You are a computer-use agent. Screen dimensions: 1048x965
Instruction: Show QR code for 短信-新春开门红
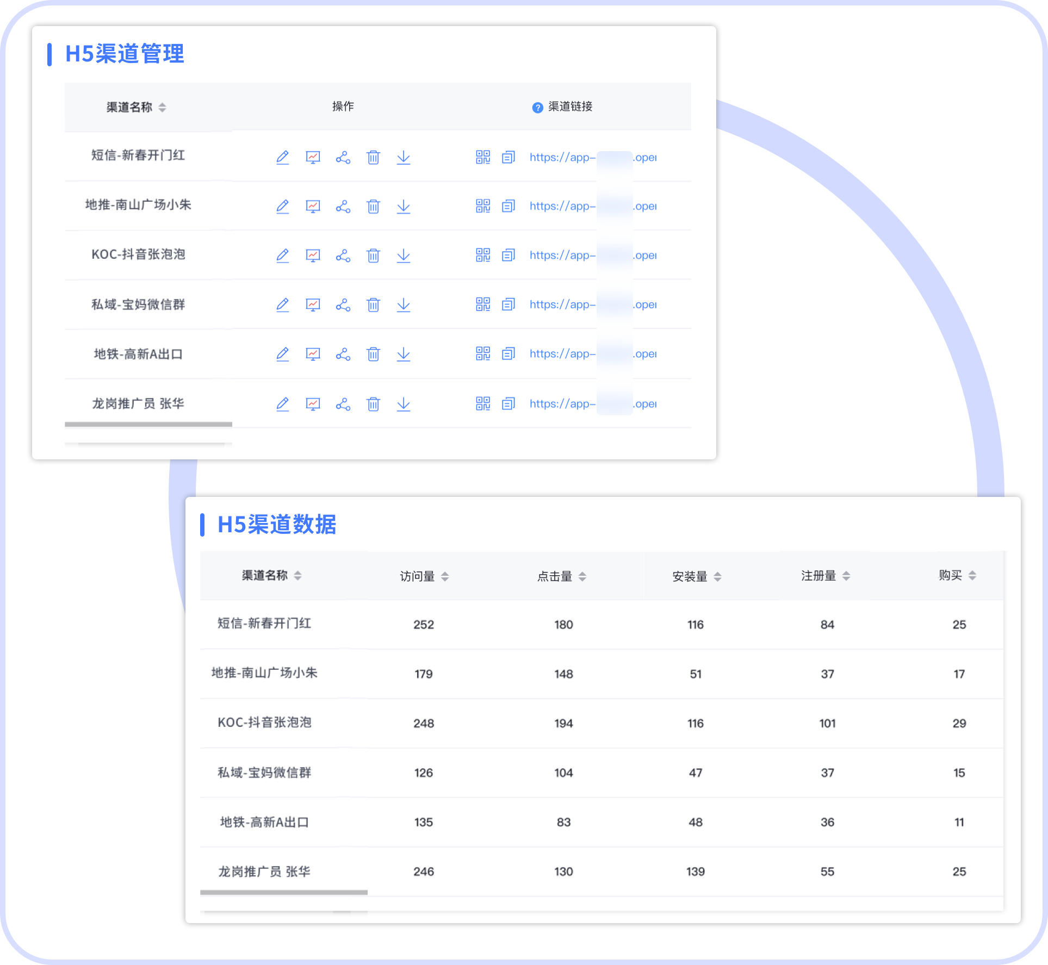[x=483, y=157]
